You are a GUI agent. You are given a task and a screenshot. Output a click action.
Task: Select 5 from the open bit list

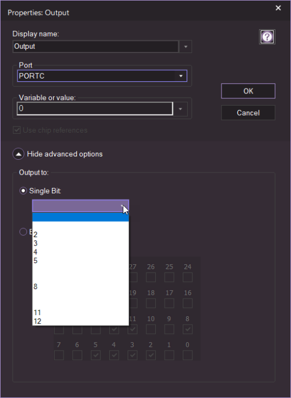tap(81, 260)
